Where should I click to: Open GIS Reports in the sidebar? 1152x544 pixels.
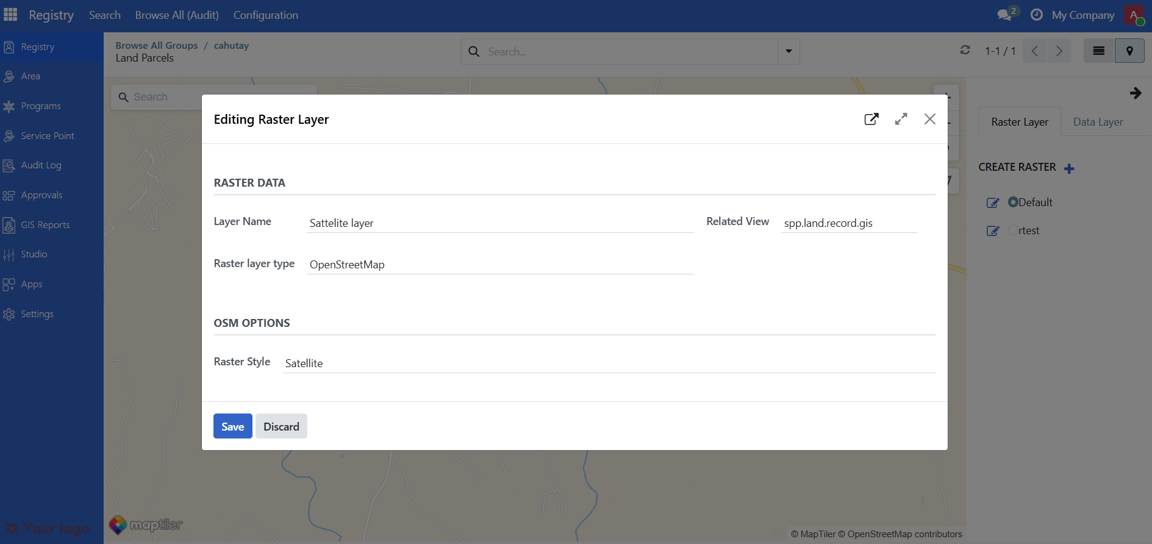tap(52, 225)
